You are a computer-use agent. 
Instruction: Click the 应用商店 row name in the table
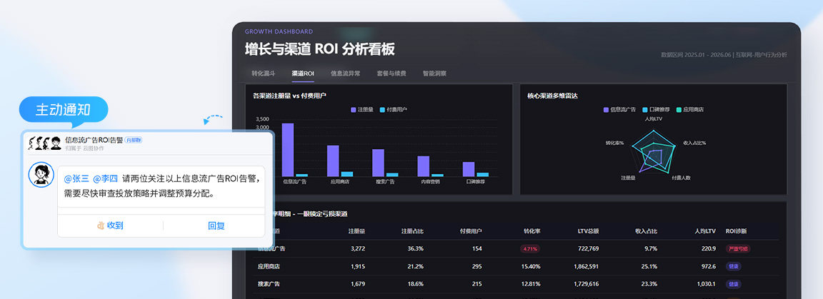tap(269, 266)
